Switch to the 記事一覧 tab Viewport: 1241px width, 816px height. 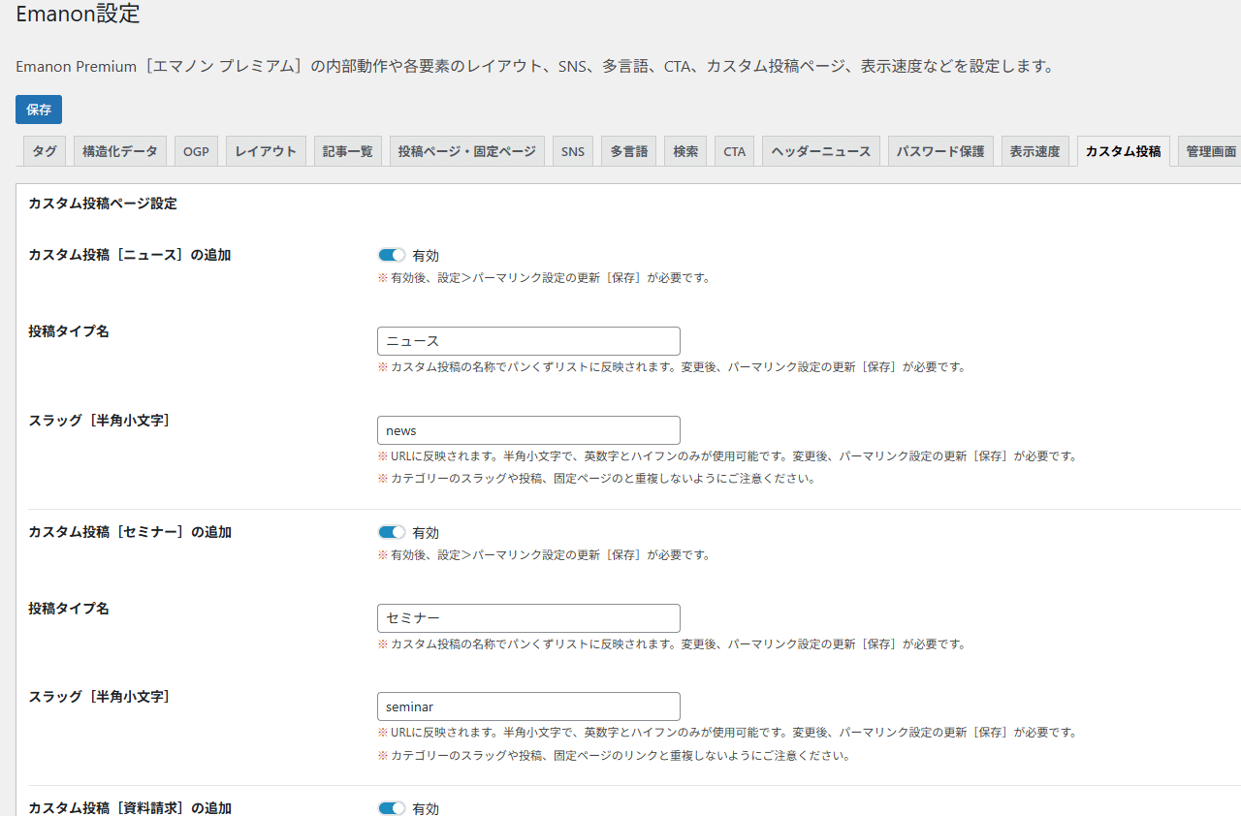(x=347, y=150)
